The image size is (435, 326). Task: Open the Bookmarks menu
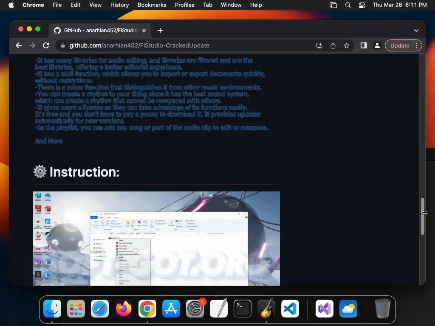click(152, 5)
